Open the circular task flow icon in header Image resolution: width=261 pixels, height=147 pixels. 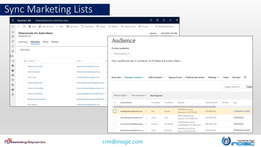pyautogui.click(x=157, y=20)
